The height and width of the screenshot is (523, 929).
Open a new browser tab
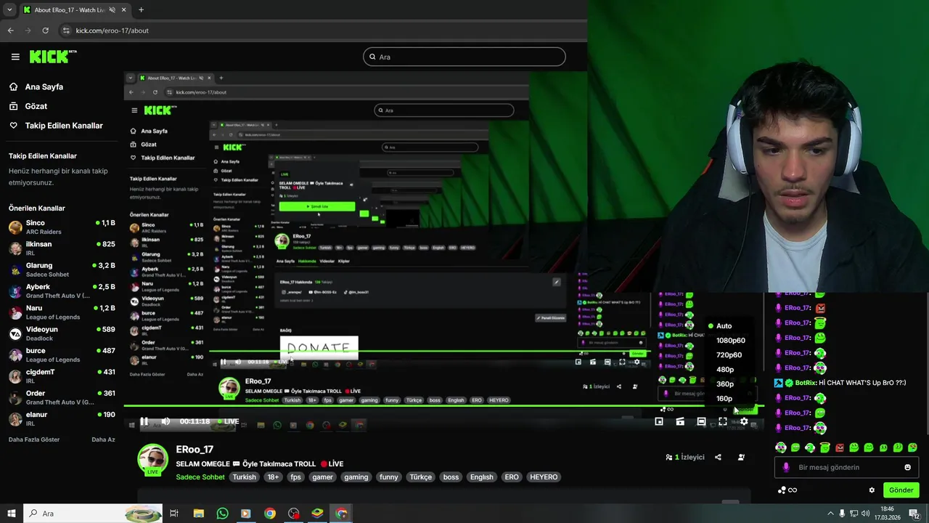click(x=141, y=10)
